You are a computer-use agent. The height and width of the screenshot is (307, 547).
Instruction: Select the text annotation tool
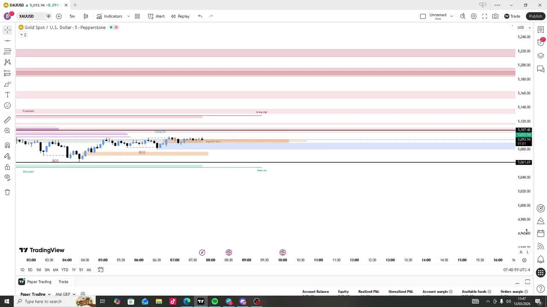[x=7, y=95]
